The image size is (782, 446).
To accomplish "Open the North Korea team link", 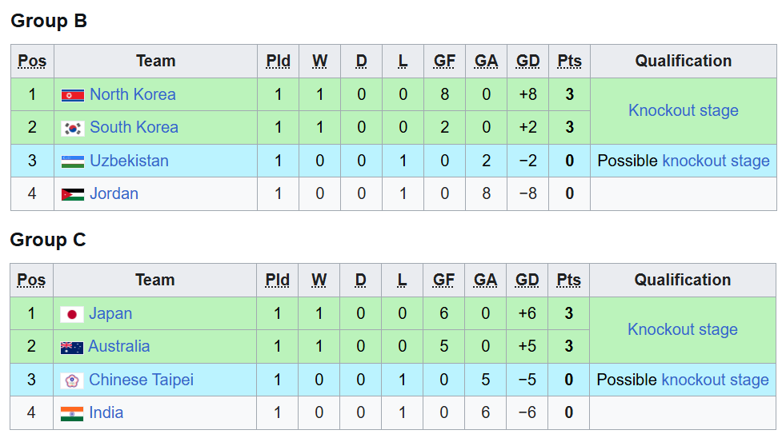I will click(x=132, y=94).
